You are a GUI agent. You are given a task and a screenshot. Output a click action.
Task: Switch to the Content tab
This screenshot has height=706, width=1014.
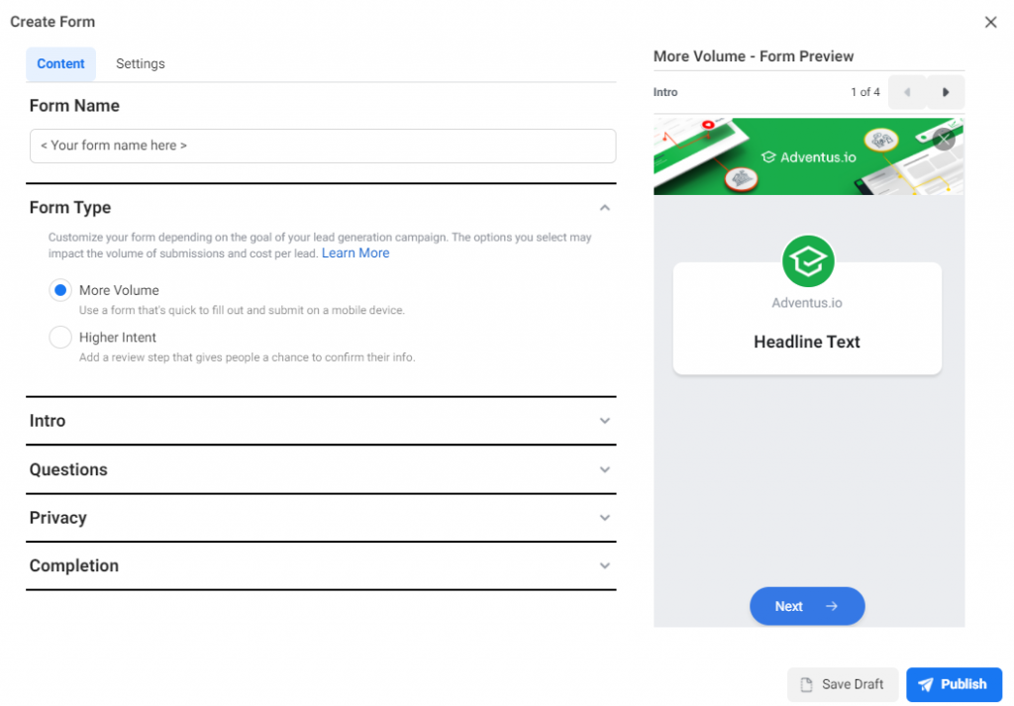pyautogui.click(x=60, y=64)
